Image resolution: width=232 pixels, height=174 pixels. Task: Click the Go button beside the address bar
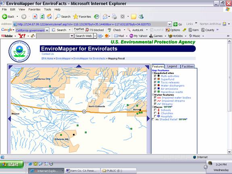click(x=178, y=24)
